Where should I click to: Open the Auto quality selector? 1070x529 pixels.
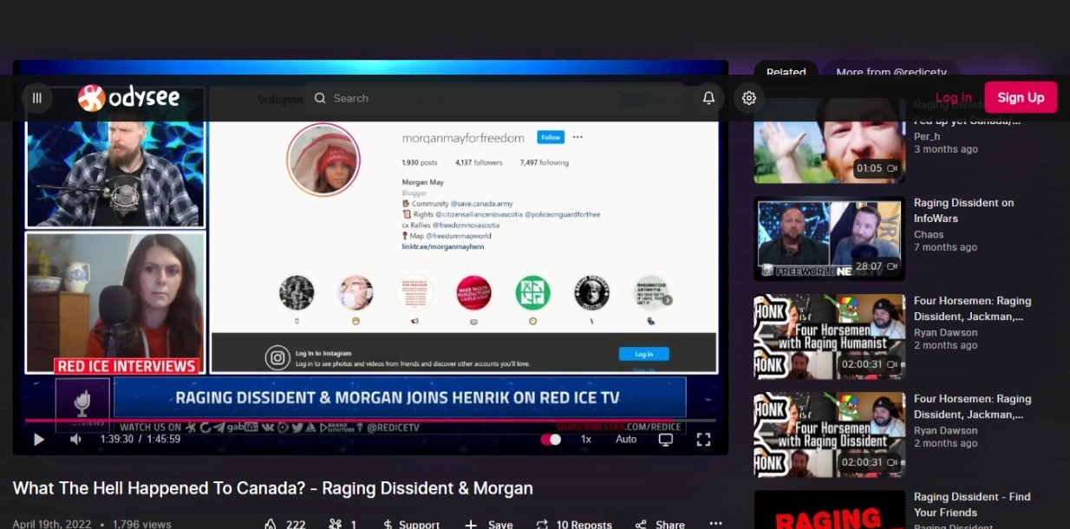(x=626, y=440)
